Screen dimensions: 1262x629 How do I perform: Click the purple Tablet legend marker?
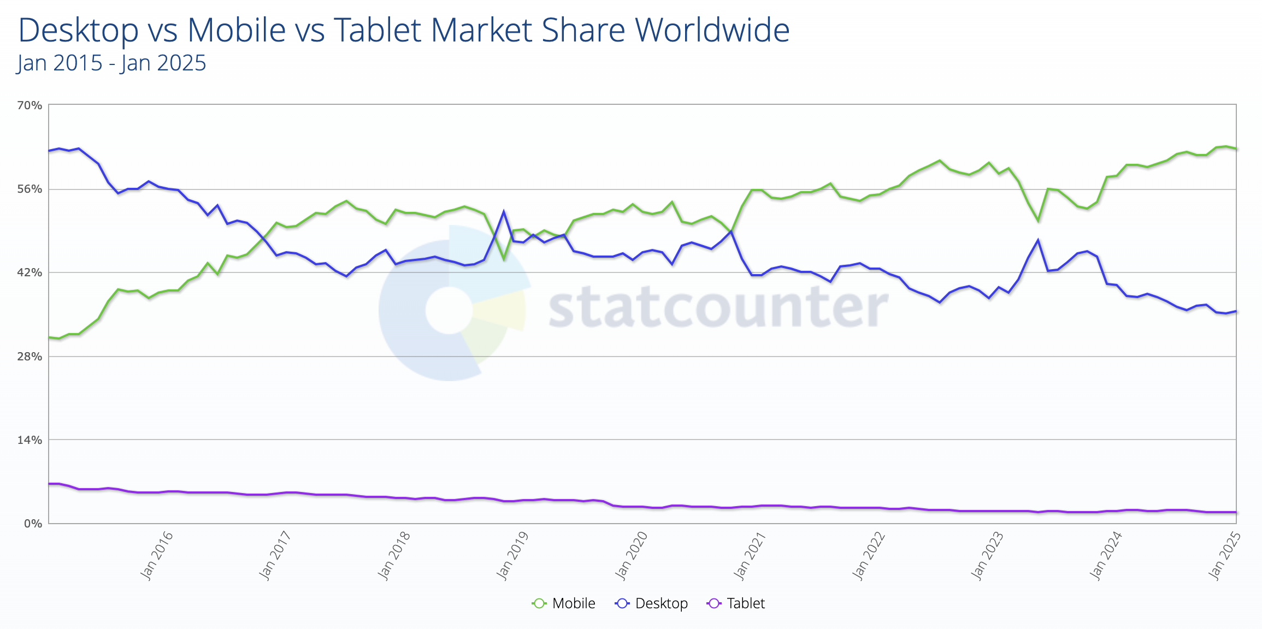tap(714, 603)
